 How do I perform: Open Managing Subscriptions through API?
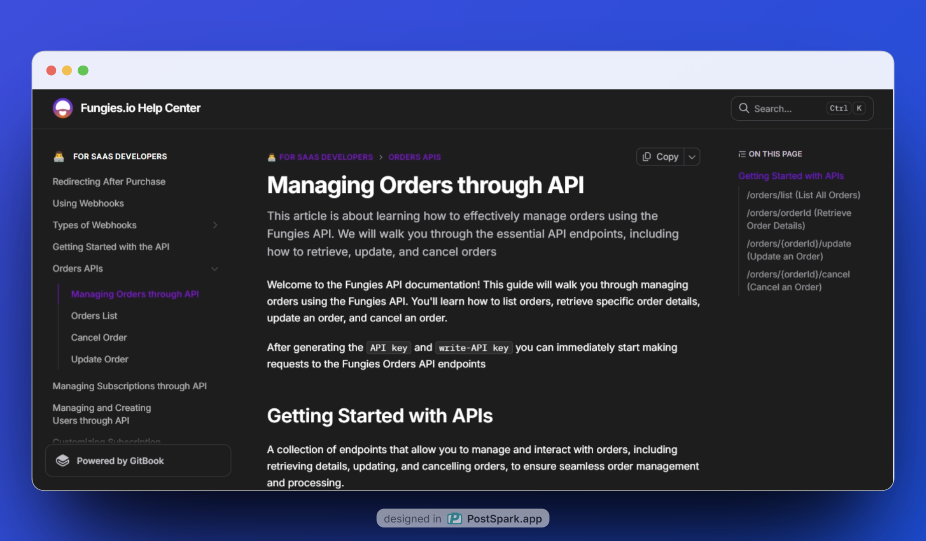129,386
